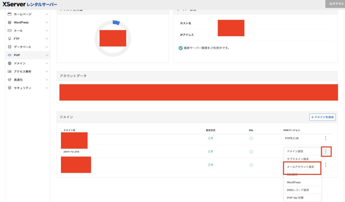
Task: Click the FTP icon in sidebar
Action: pos(10,39)
